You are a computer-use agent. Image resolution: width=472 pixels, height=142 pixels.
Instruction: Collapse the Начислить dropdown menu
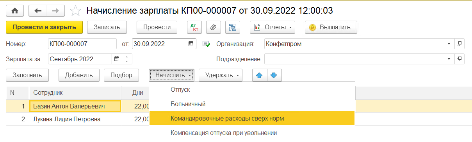tap(172, 75)
